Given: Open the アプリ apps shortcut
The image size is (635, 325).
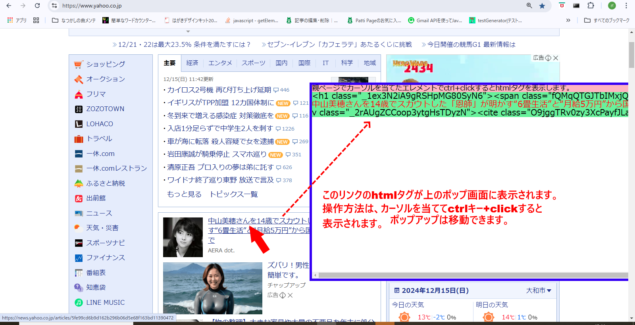Looking at the screenshot, I should (x=17, y=20).
